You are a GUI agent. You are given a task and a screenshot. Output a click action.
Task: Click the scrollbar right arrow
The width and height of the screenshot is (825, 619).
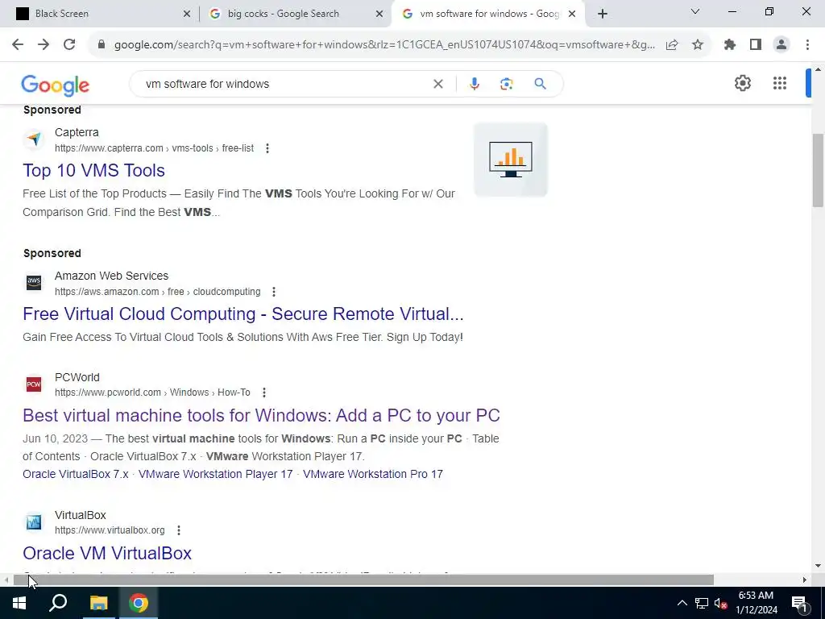point(805,580)
